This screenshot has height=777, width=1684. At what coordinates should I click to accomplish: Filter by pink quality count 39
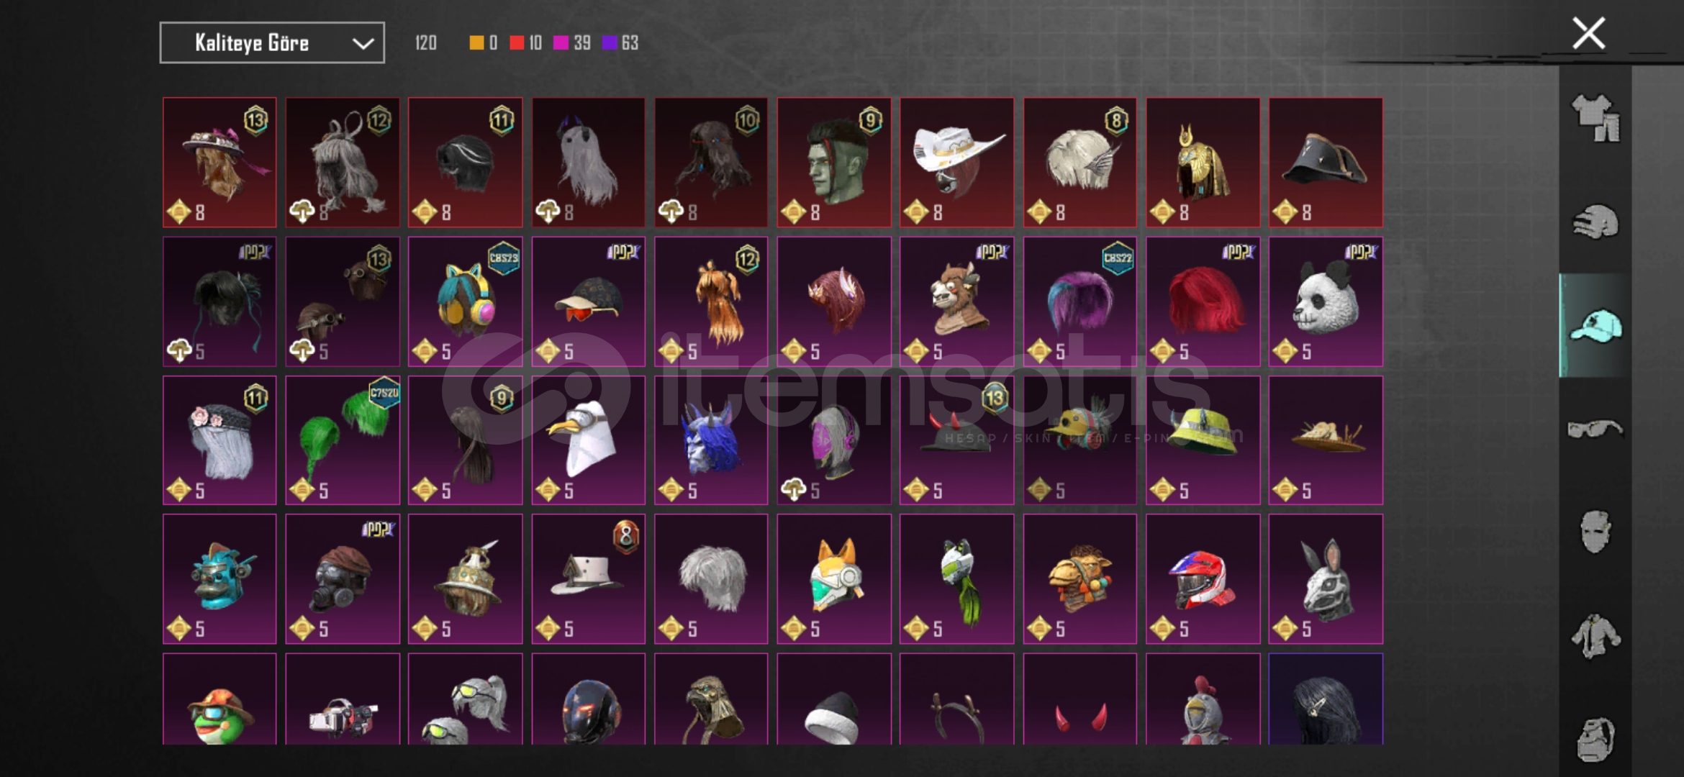pos(572,43)
